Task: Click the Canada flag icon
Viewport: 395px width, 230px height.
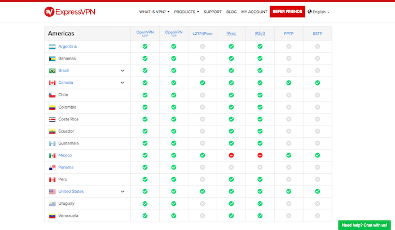Action: (52, 83)
